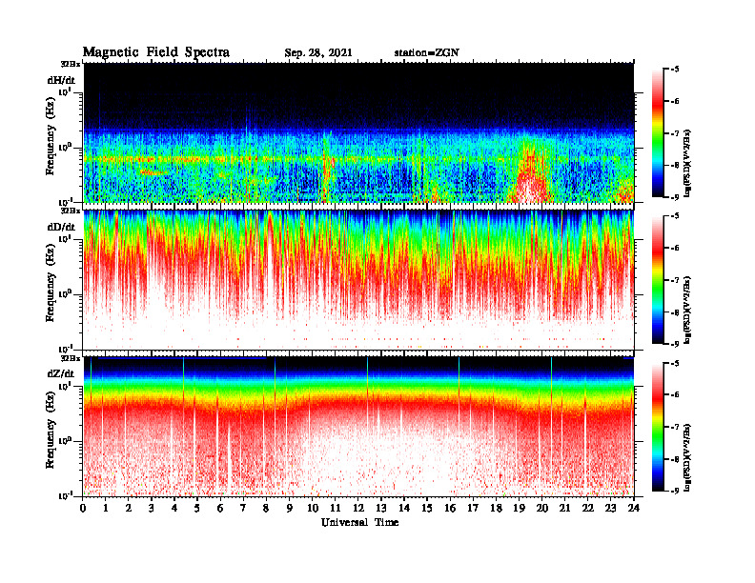Click hour label 0 on time axis
Viewport: 755px width, 583px height.
(83, 509)
